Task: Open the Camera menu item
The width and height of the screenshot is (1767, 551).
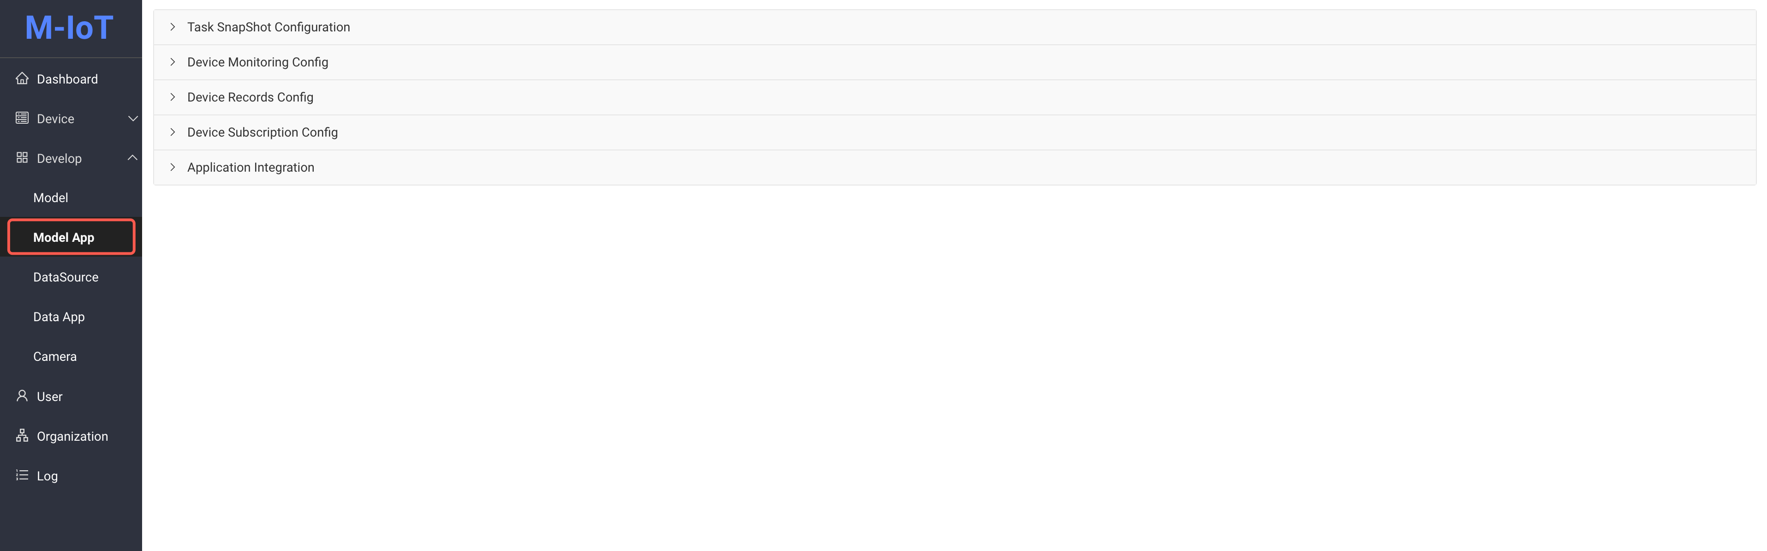Action: click(x=55, y=357)
